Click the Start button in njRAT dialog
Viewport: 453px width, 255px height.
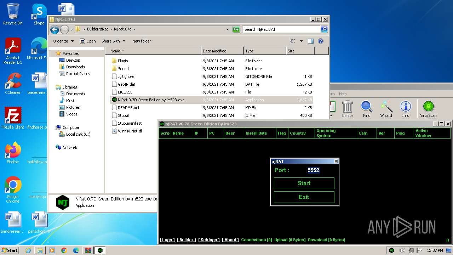click(x=304, y=183)
